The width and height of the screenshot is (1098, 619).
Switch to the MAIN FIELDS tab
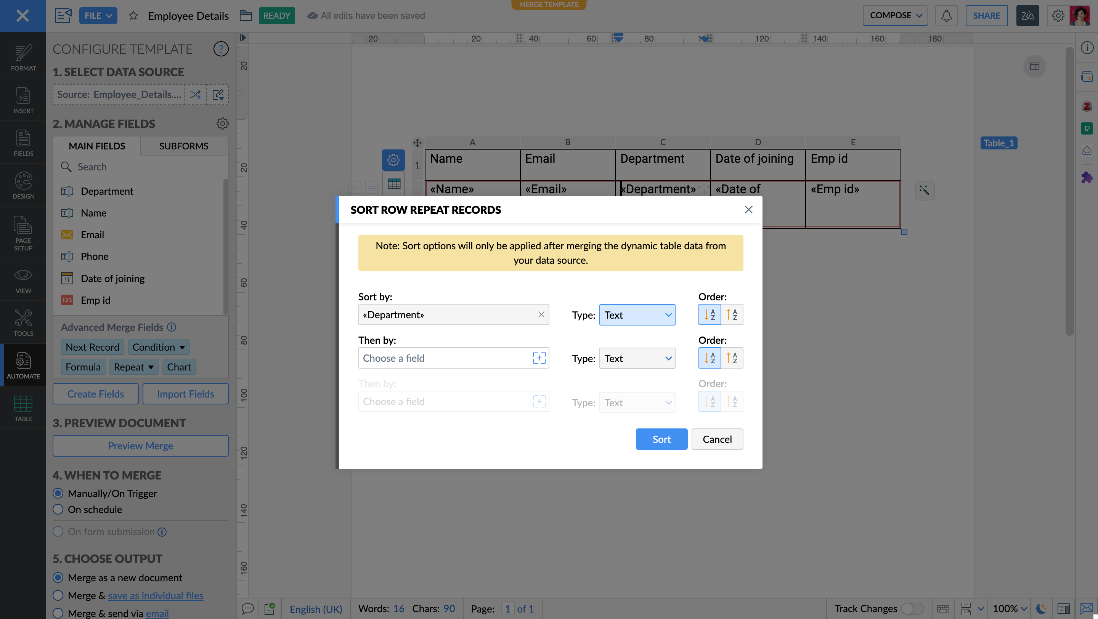click(x=97, y=146)
